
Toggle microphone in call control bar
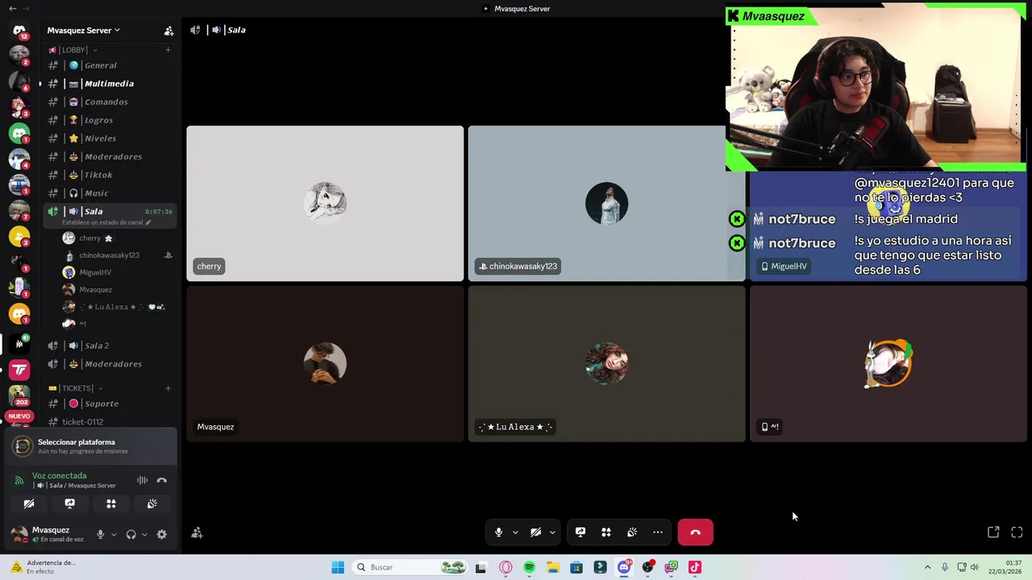[498, 532]
